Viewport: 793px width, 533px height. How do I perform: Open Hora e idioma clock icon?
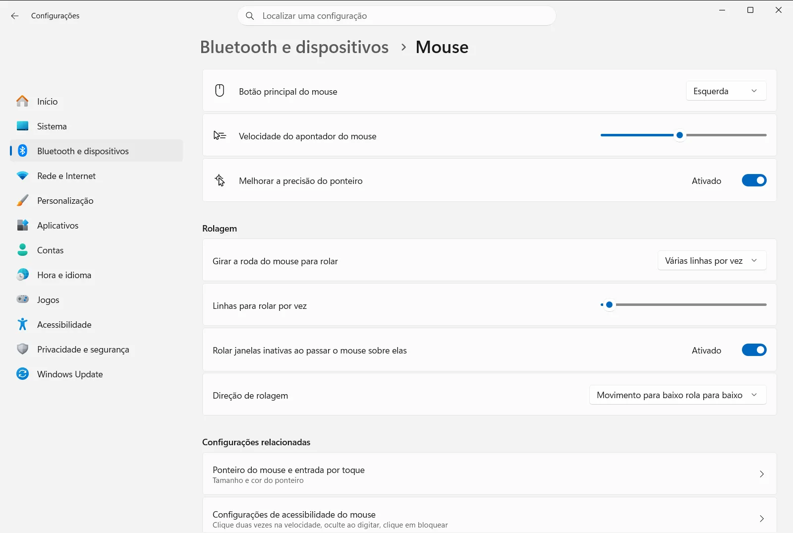tap(22, 275)
